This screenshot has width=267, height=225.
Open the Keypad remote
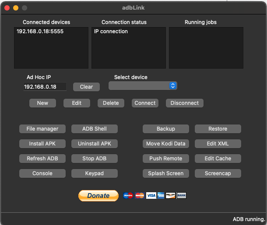tap(95, 173)
